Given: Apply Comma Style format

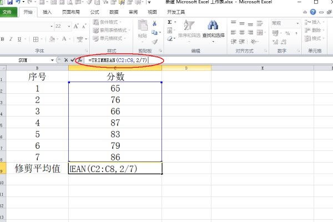Looking at the screenshot, I should [x=296, y=33].
